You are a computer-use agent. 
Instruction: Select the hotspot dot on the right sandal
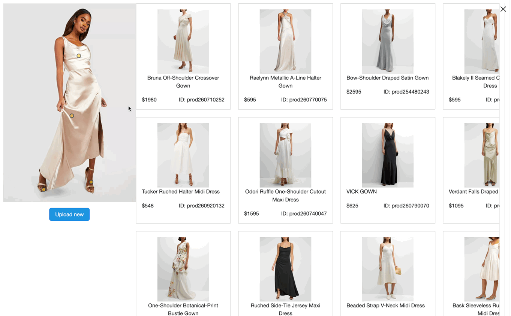tap(91, 182)
